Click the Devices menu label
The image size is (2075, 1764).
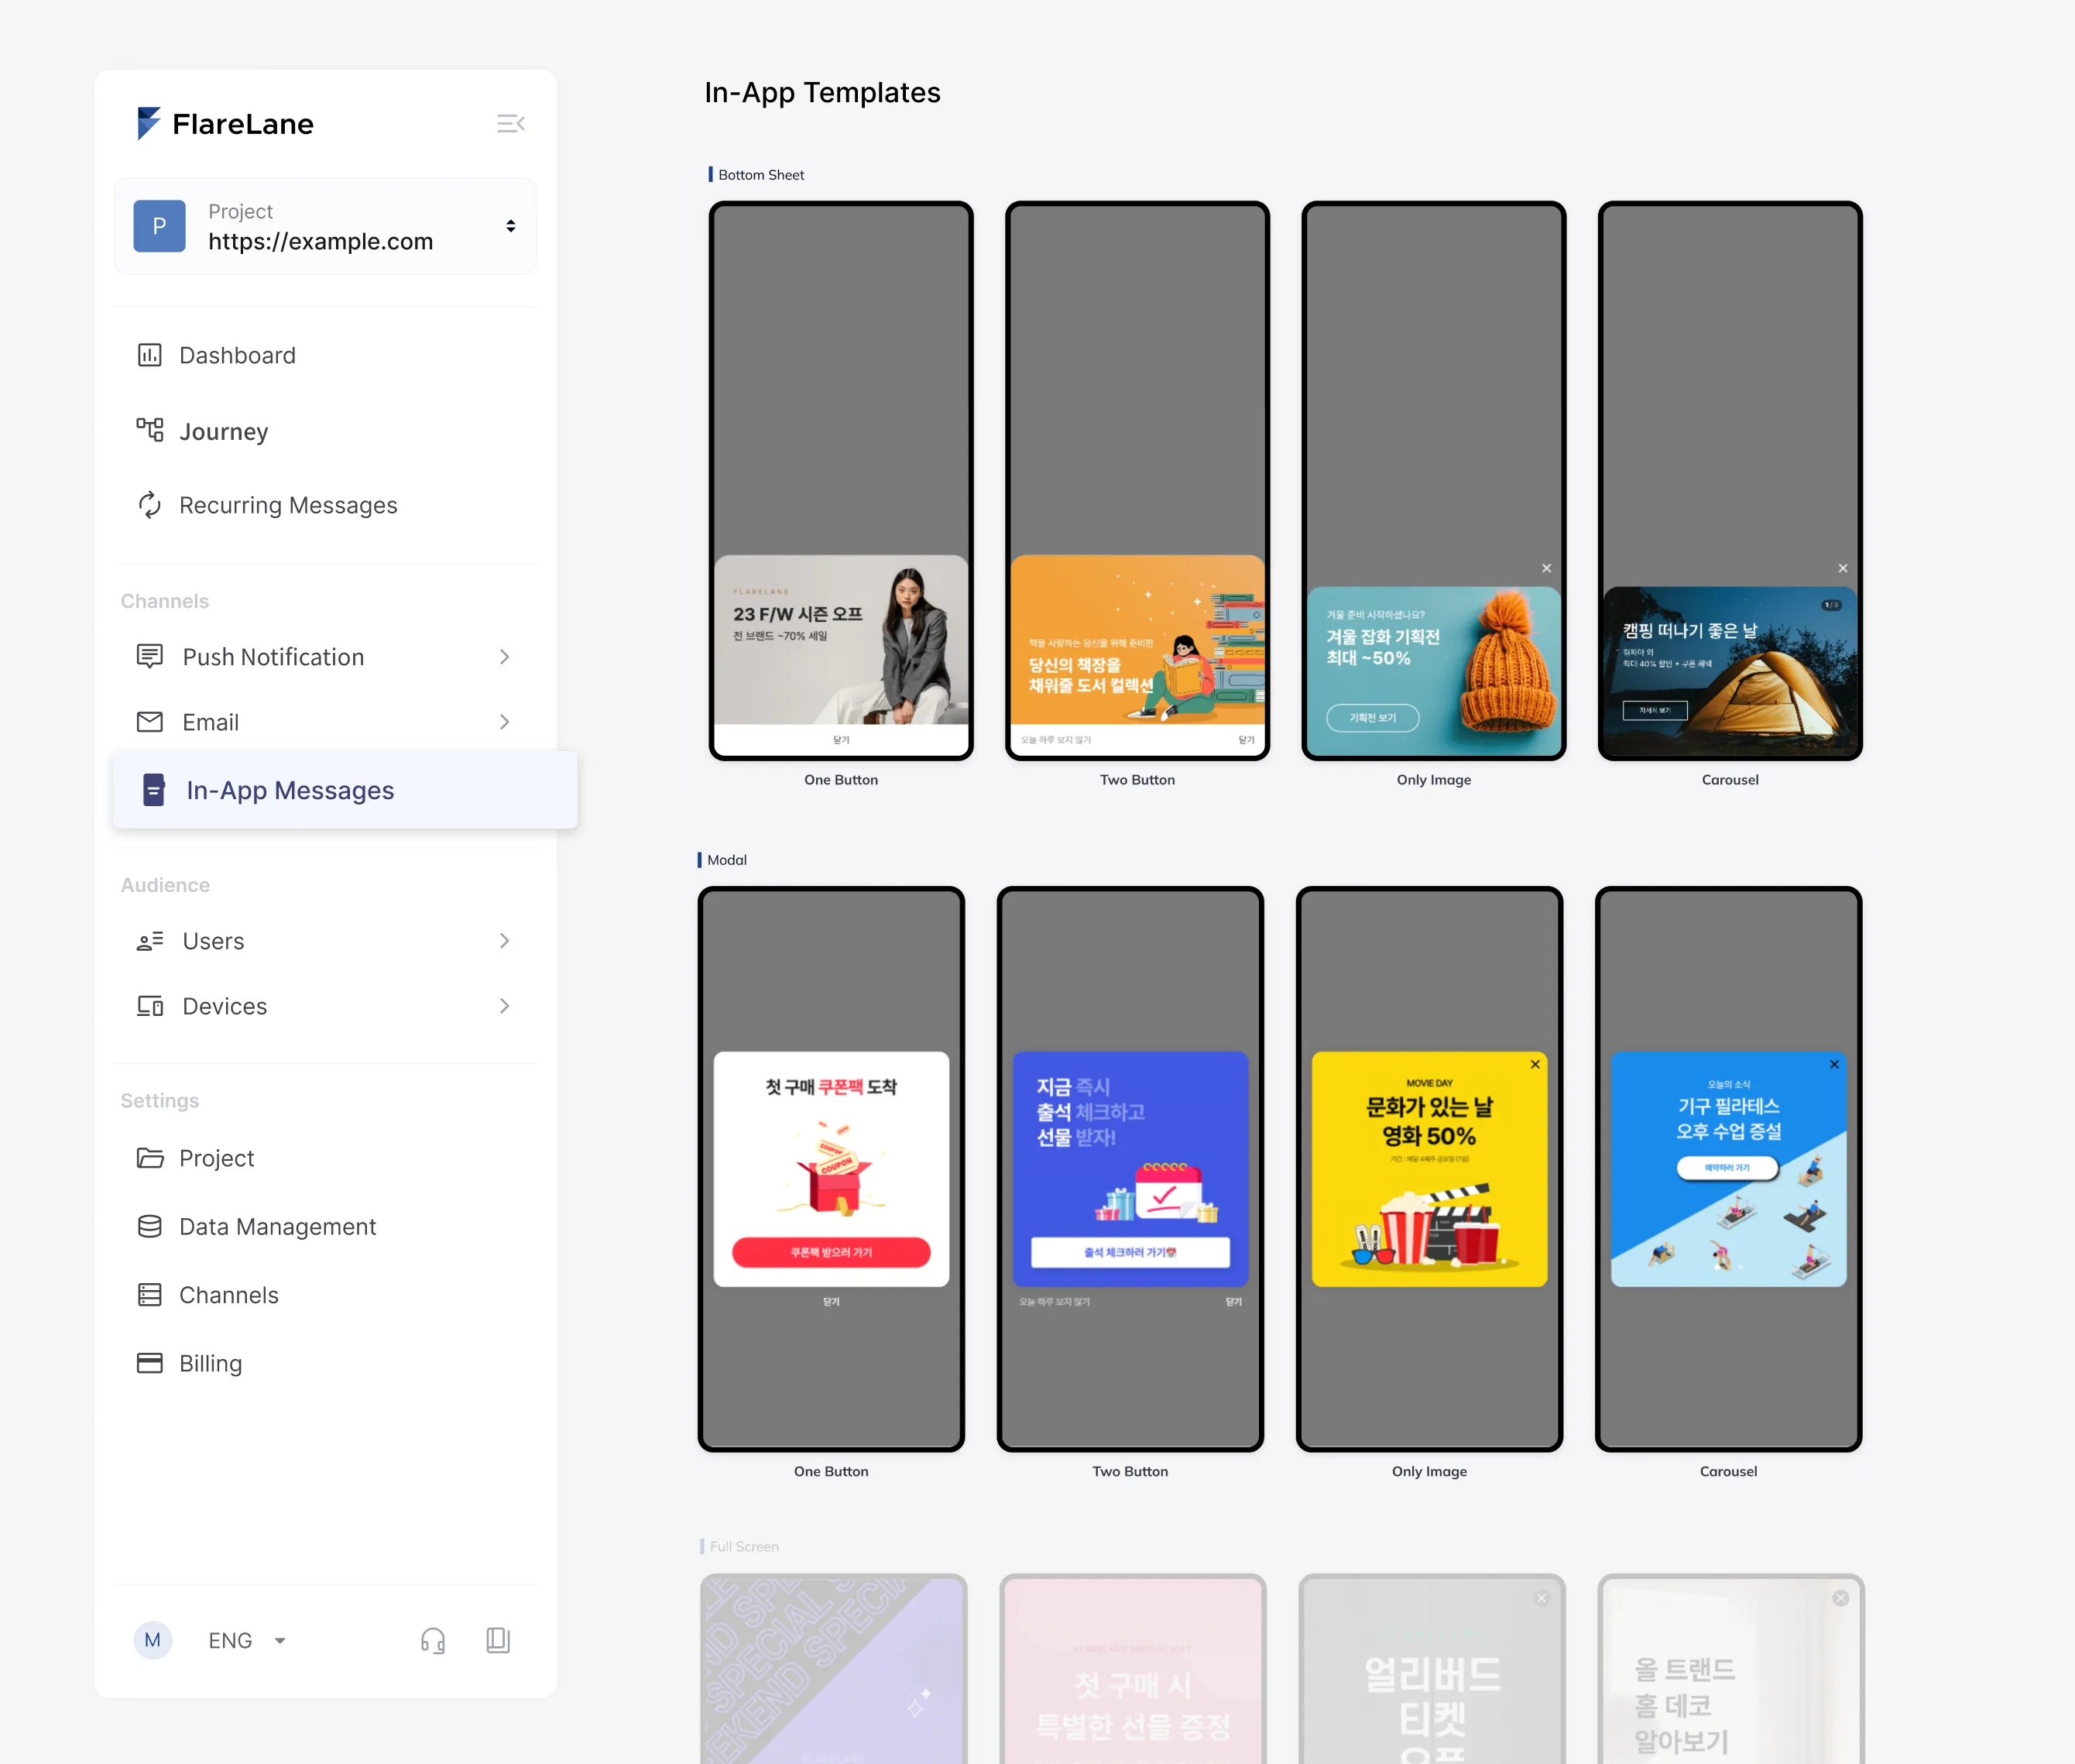coord(225,1006)
